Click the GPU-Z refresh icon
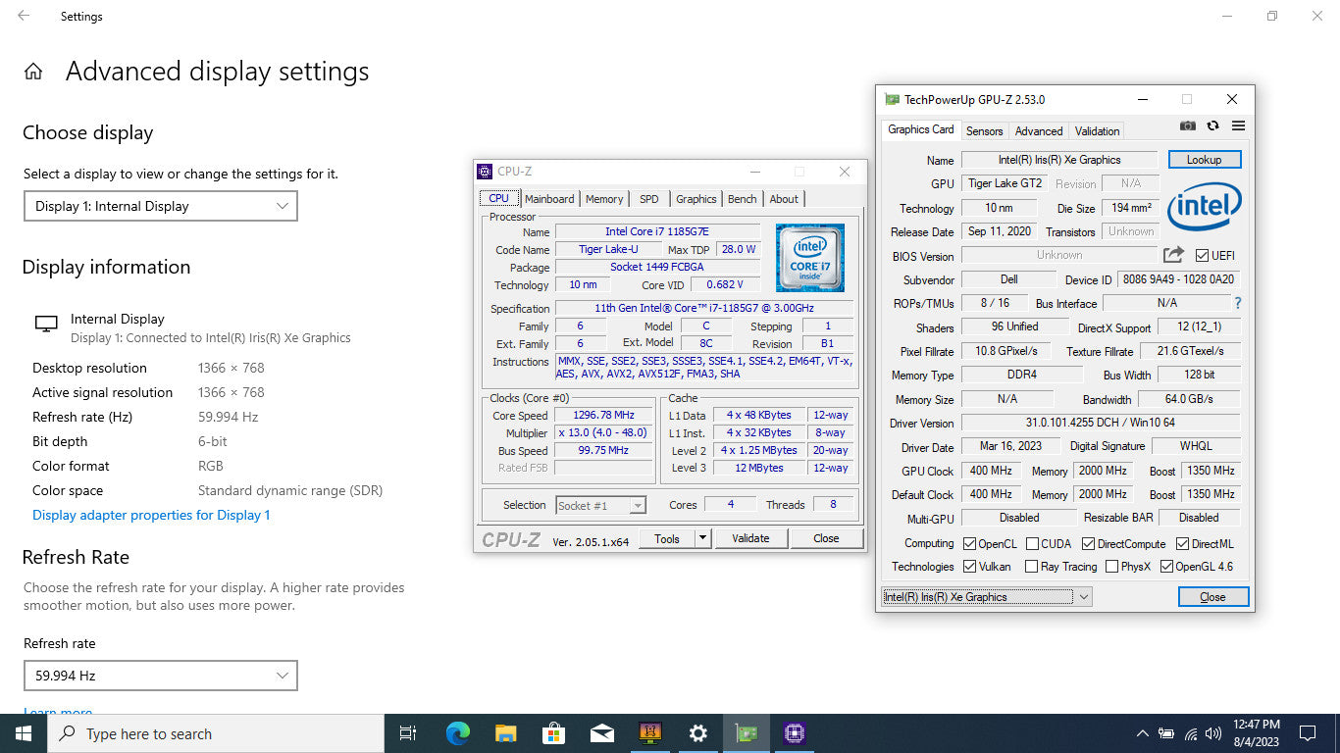Image resolution: width=1340 pixels, height=753 pixels. pyautogui.click(x=1213, y=126)
